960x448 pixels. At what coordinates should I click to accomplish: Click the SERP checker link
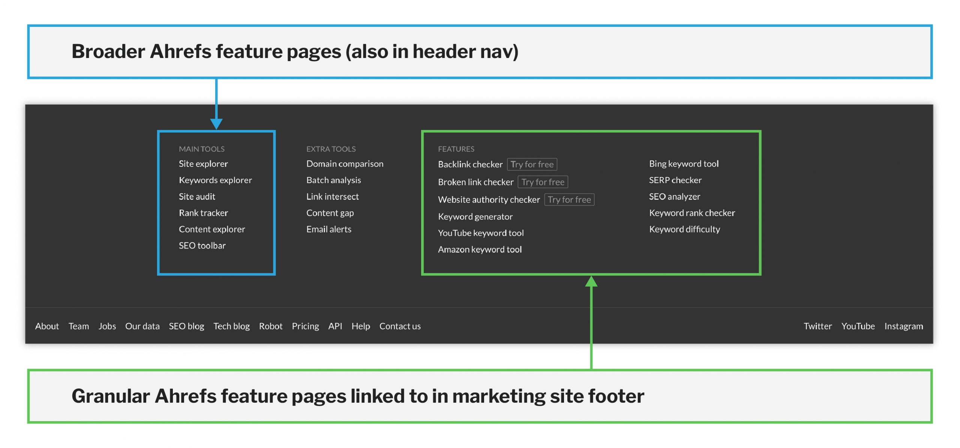click(x=675, y=180)
